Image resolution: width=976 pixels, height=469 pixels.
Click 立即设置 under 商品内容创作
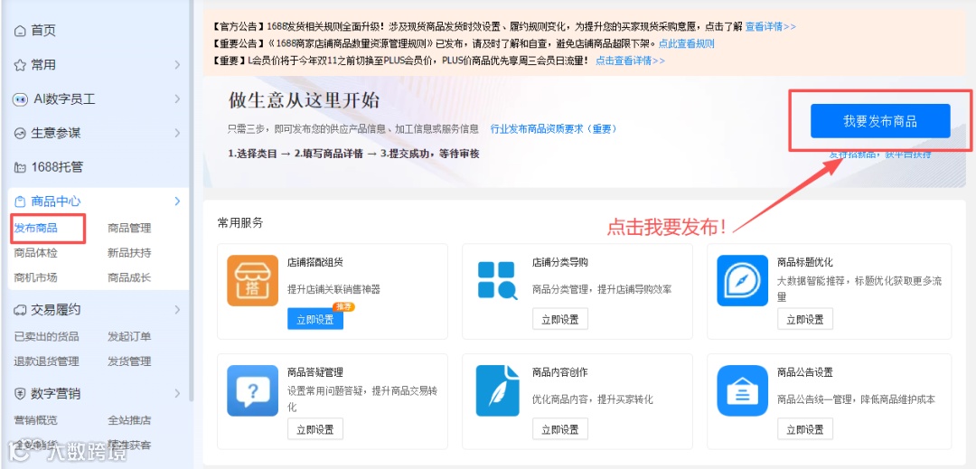(560, 429)
